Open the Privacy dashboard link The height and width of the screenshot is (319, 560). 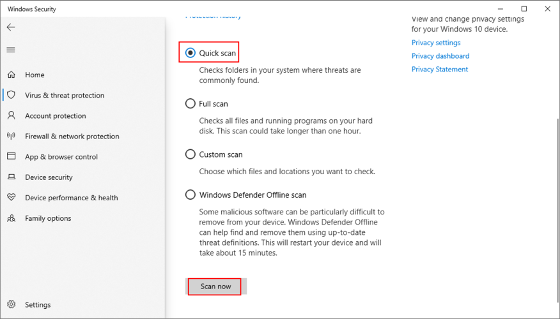440,56
